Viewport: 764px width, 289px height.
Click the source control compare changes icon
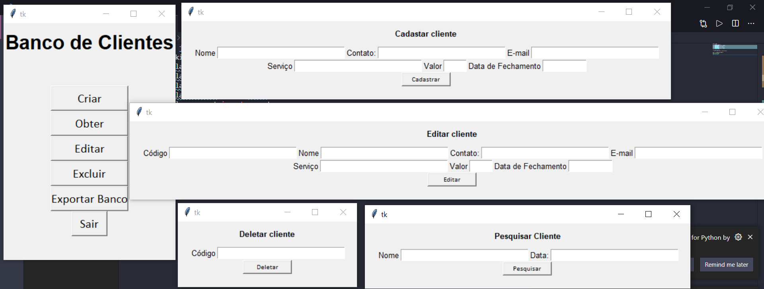[x=703, y=24]
